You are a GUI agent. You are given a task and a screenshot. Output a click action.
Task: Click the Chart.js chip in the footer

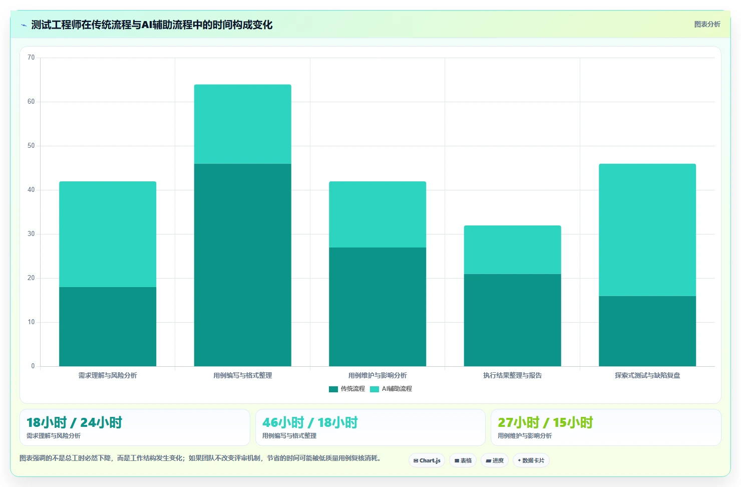click(x=427, y=460)
